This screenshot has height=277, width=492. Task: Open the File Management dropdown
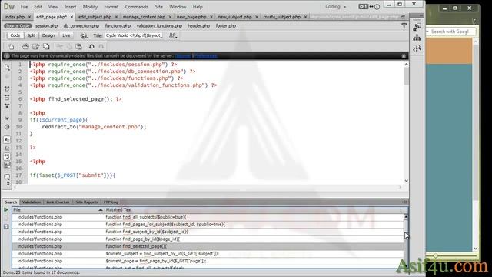click(173, 36)
